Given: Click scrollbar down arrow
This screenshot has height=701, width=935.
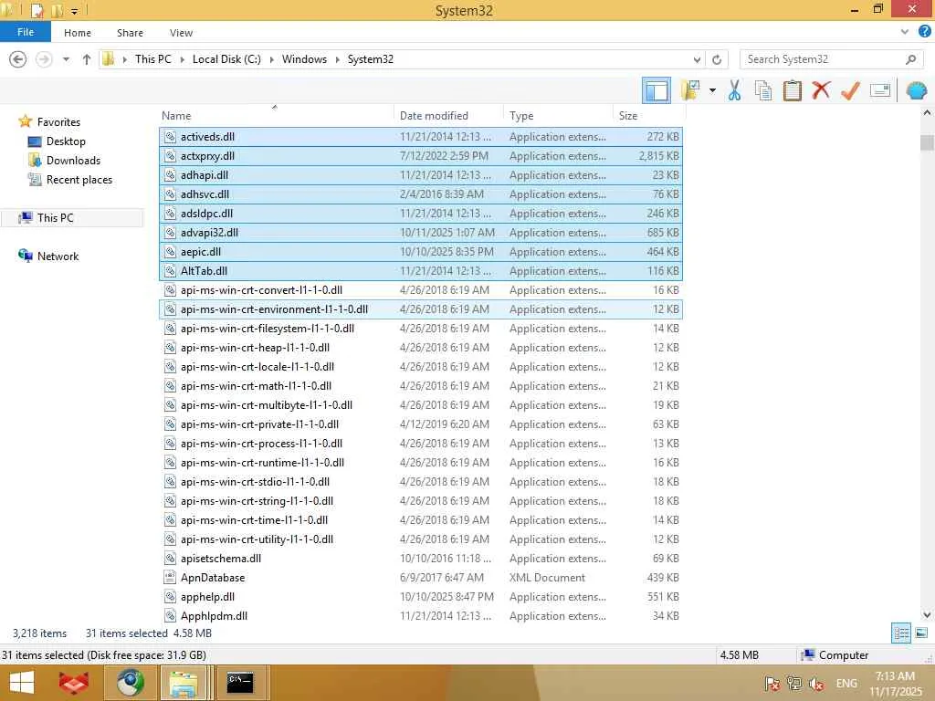Looking at the screenshot, I should pyautogui.click(x=927, y=614).
